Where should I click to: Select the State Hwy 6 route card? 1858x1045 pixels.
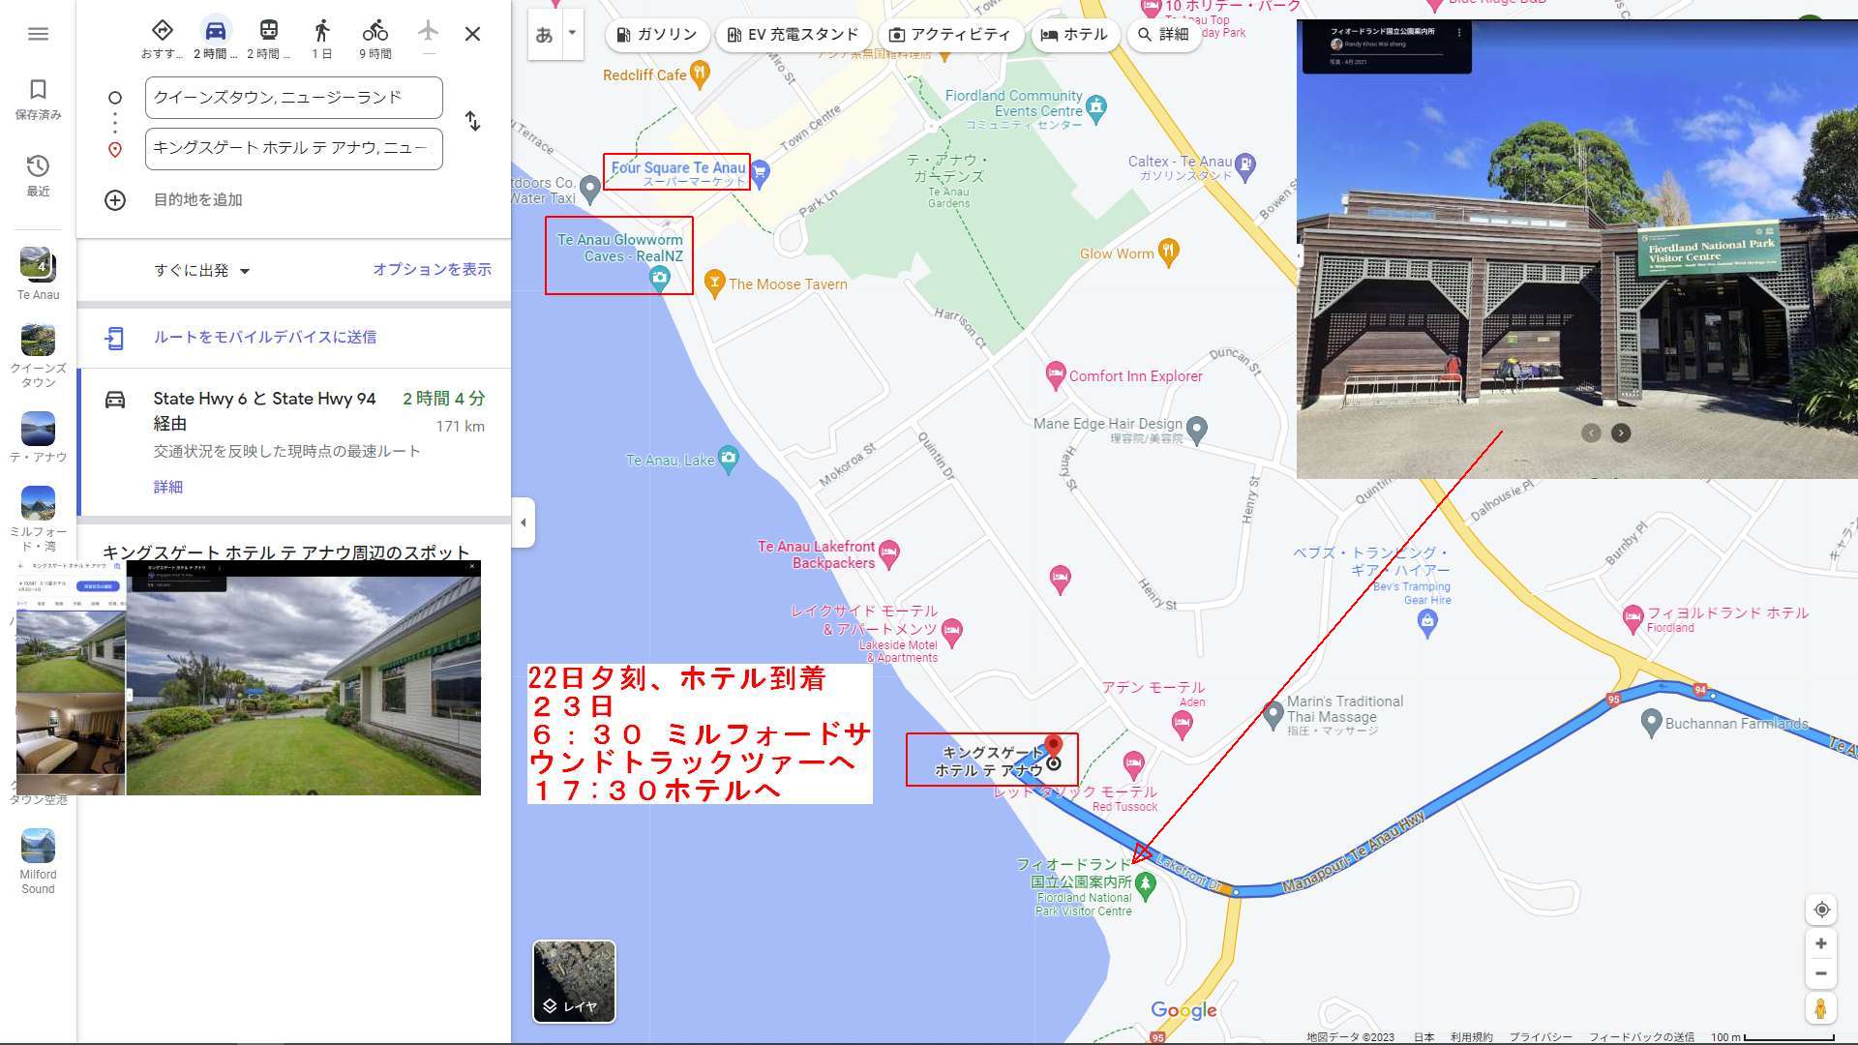[x=294, y=442]
